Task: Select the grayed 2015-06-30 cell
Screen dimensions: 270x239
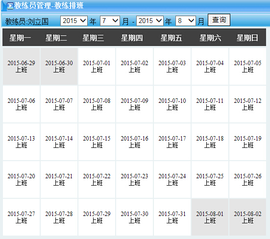Action: pyautogui.click(x=59, y=67)
